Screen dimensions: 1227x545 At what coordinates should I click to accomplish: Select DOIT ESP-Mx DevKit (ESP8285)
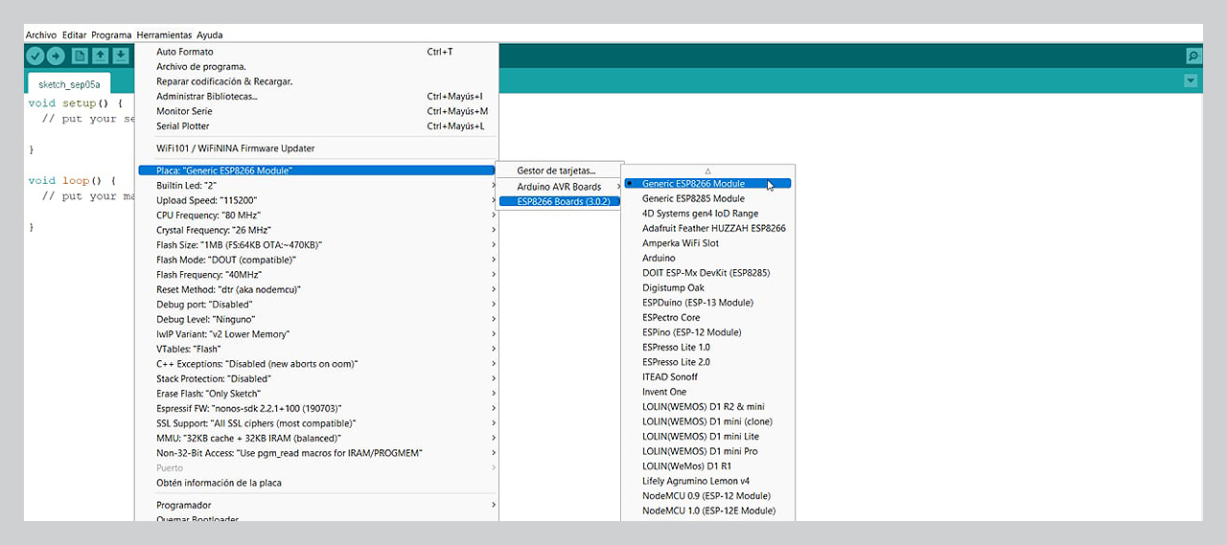pos(707,273)
